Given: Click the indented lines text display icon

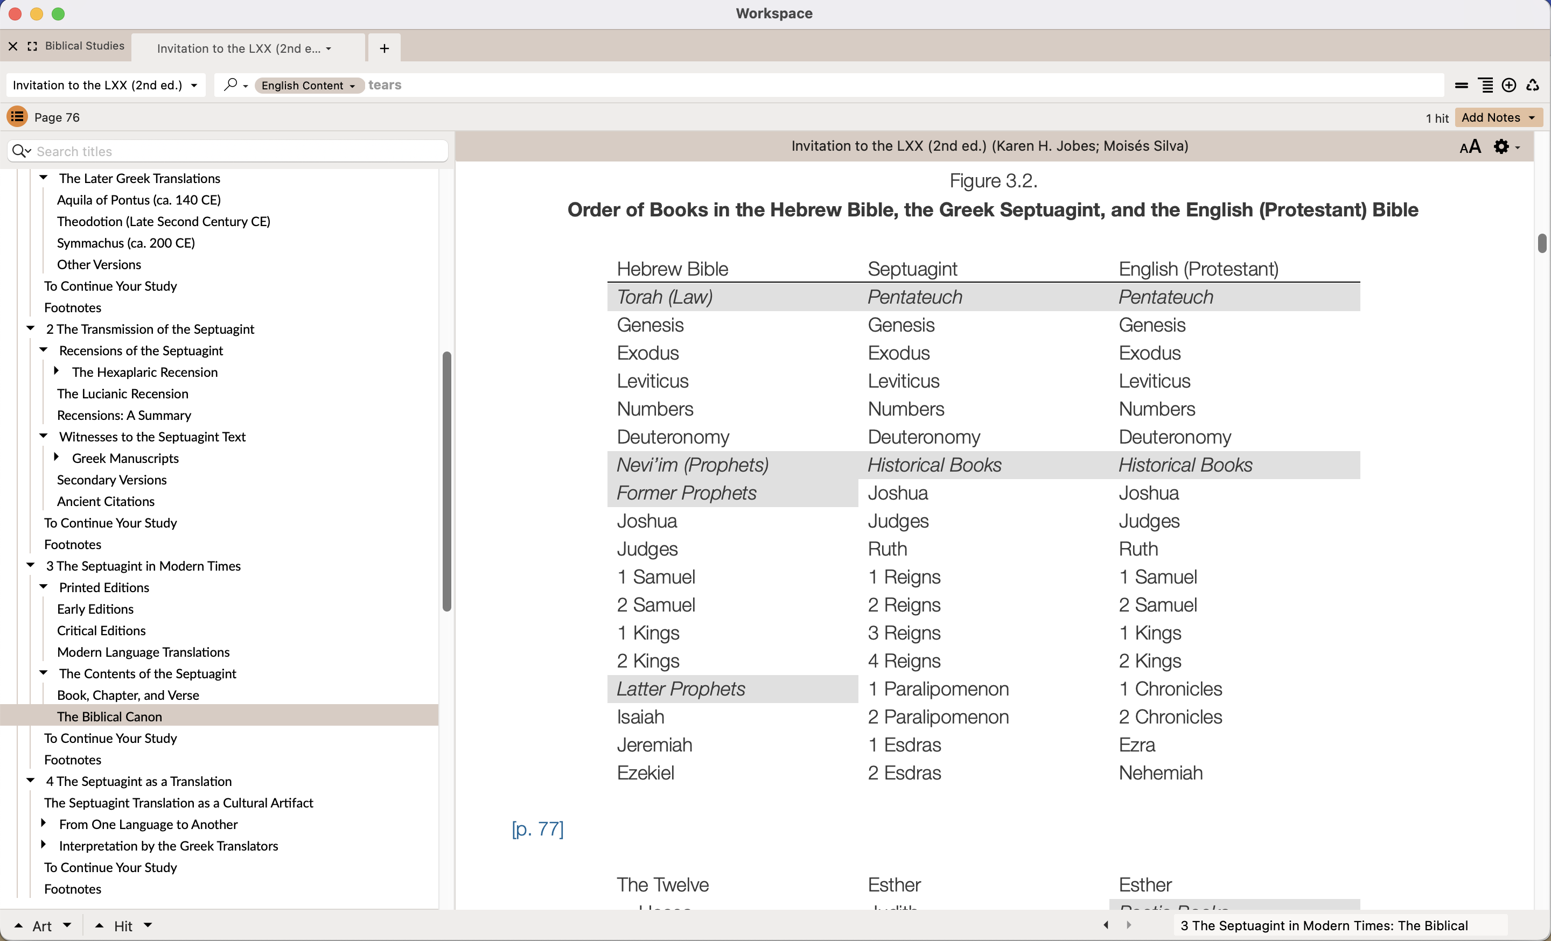Looking at the screenshot, I should tap(1485, 85).
